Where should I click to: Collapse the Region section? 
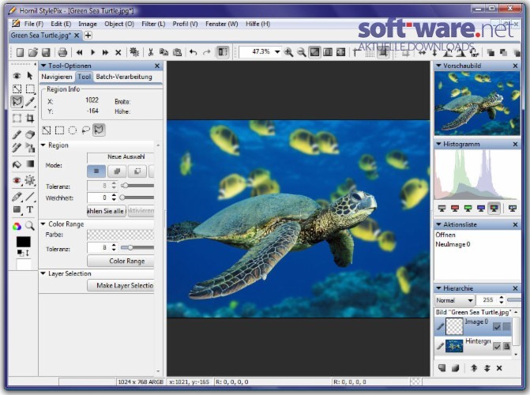[43, 145]
